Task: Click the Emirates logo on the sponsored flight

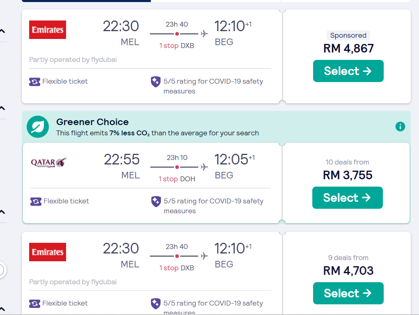Action: point(48,30)
